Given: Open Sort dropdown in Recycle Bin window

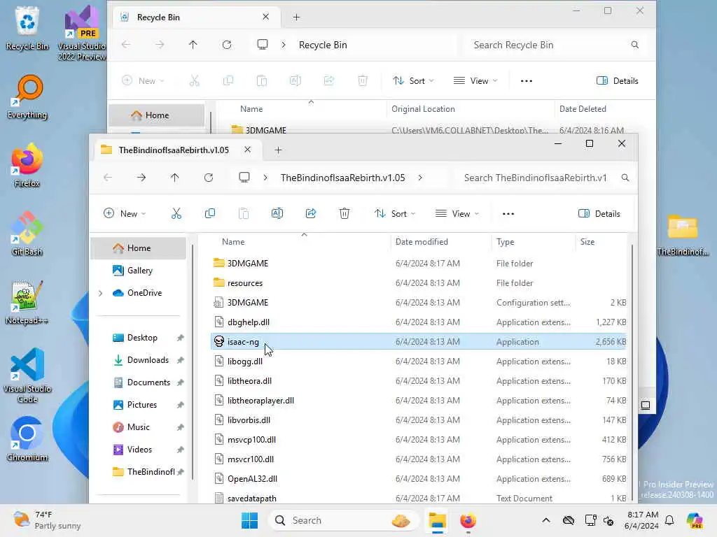Looking at the screenshot, I should tap(413, 81).
